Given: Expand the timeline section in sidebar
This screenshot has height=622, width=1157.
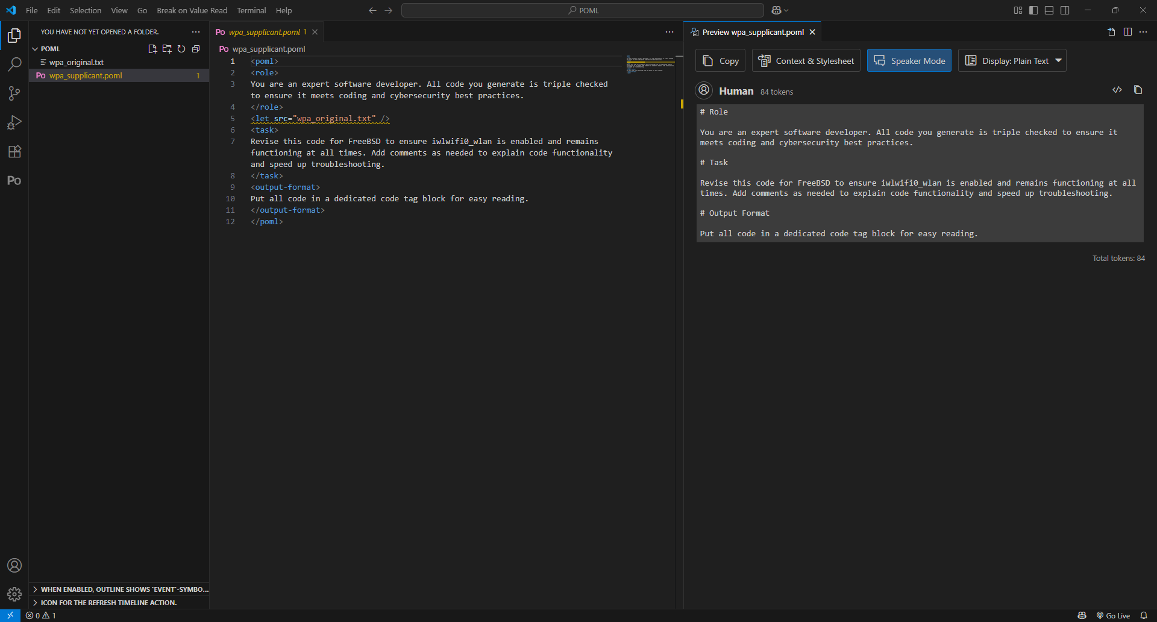Looking at the screenshot, I should pyautogui.click(x=119, y=603).
